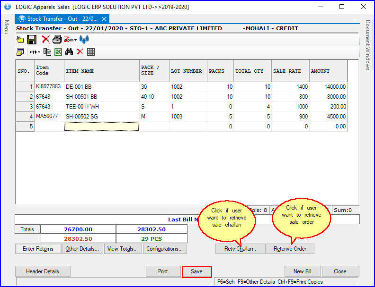The height and width of the screenshot is (287, 375).
Task: Click the window layout icon in grid toolbar
Action: click(x=20, y=52)
